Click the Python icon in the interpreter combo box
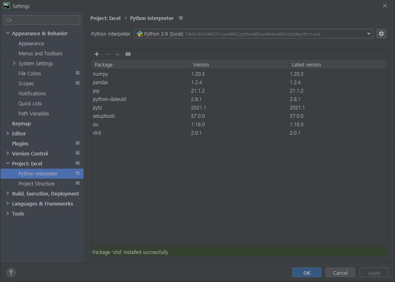This screenshot has height=282, width=395. tap(140, 34)
